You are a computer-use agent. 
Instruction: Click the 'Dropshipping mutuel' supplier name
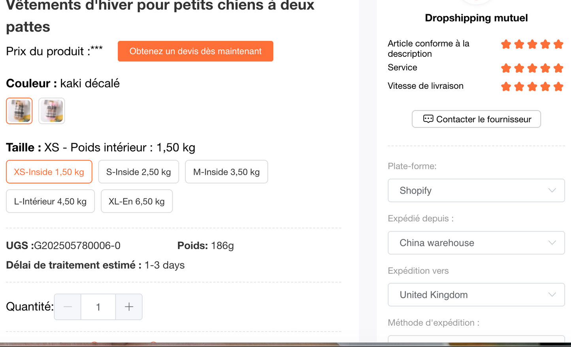click(476, 18)
